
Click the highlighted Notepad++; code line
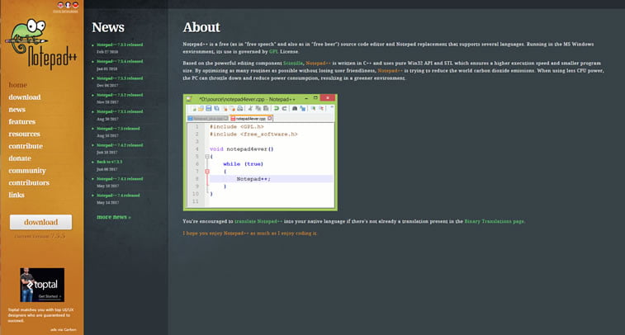271,179
